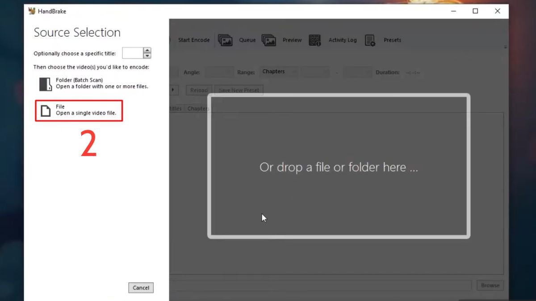Screen dimensions: 536x301
Task: Click the Folder batch scan icon
Action: (x=46, y=84)
